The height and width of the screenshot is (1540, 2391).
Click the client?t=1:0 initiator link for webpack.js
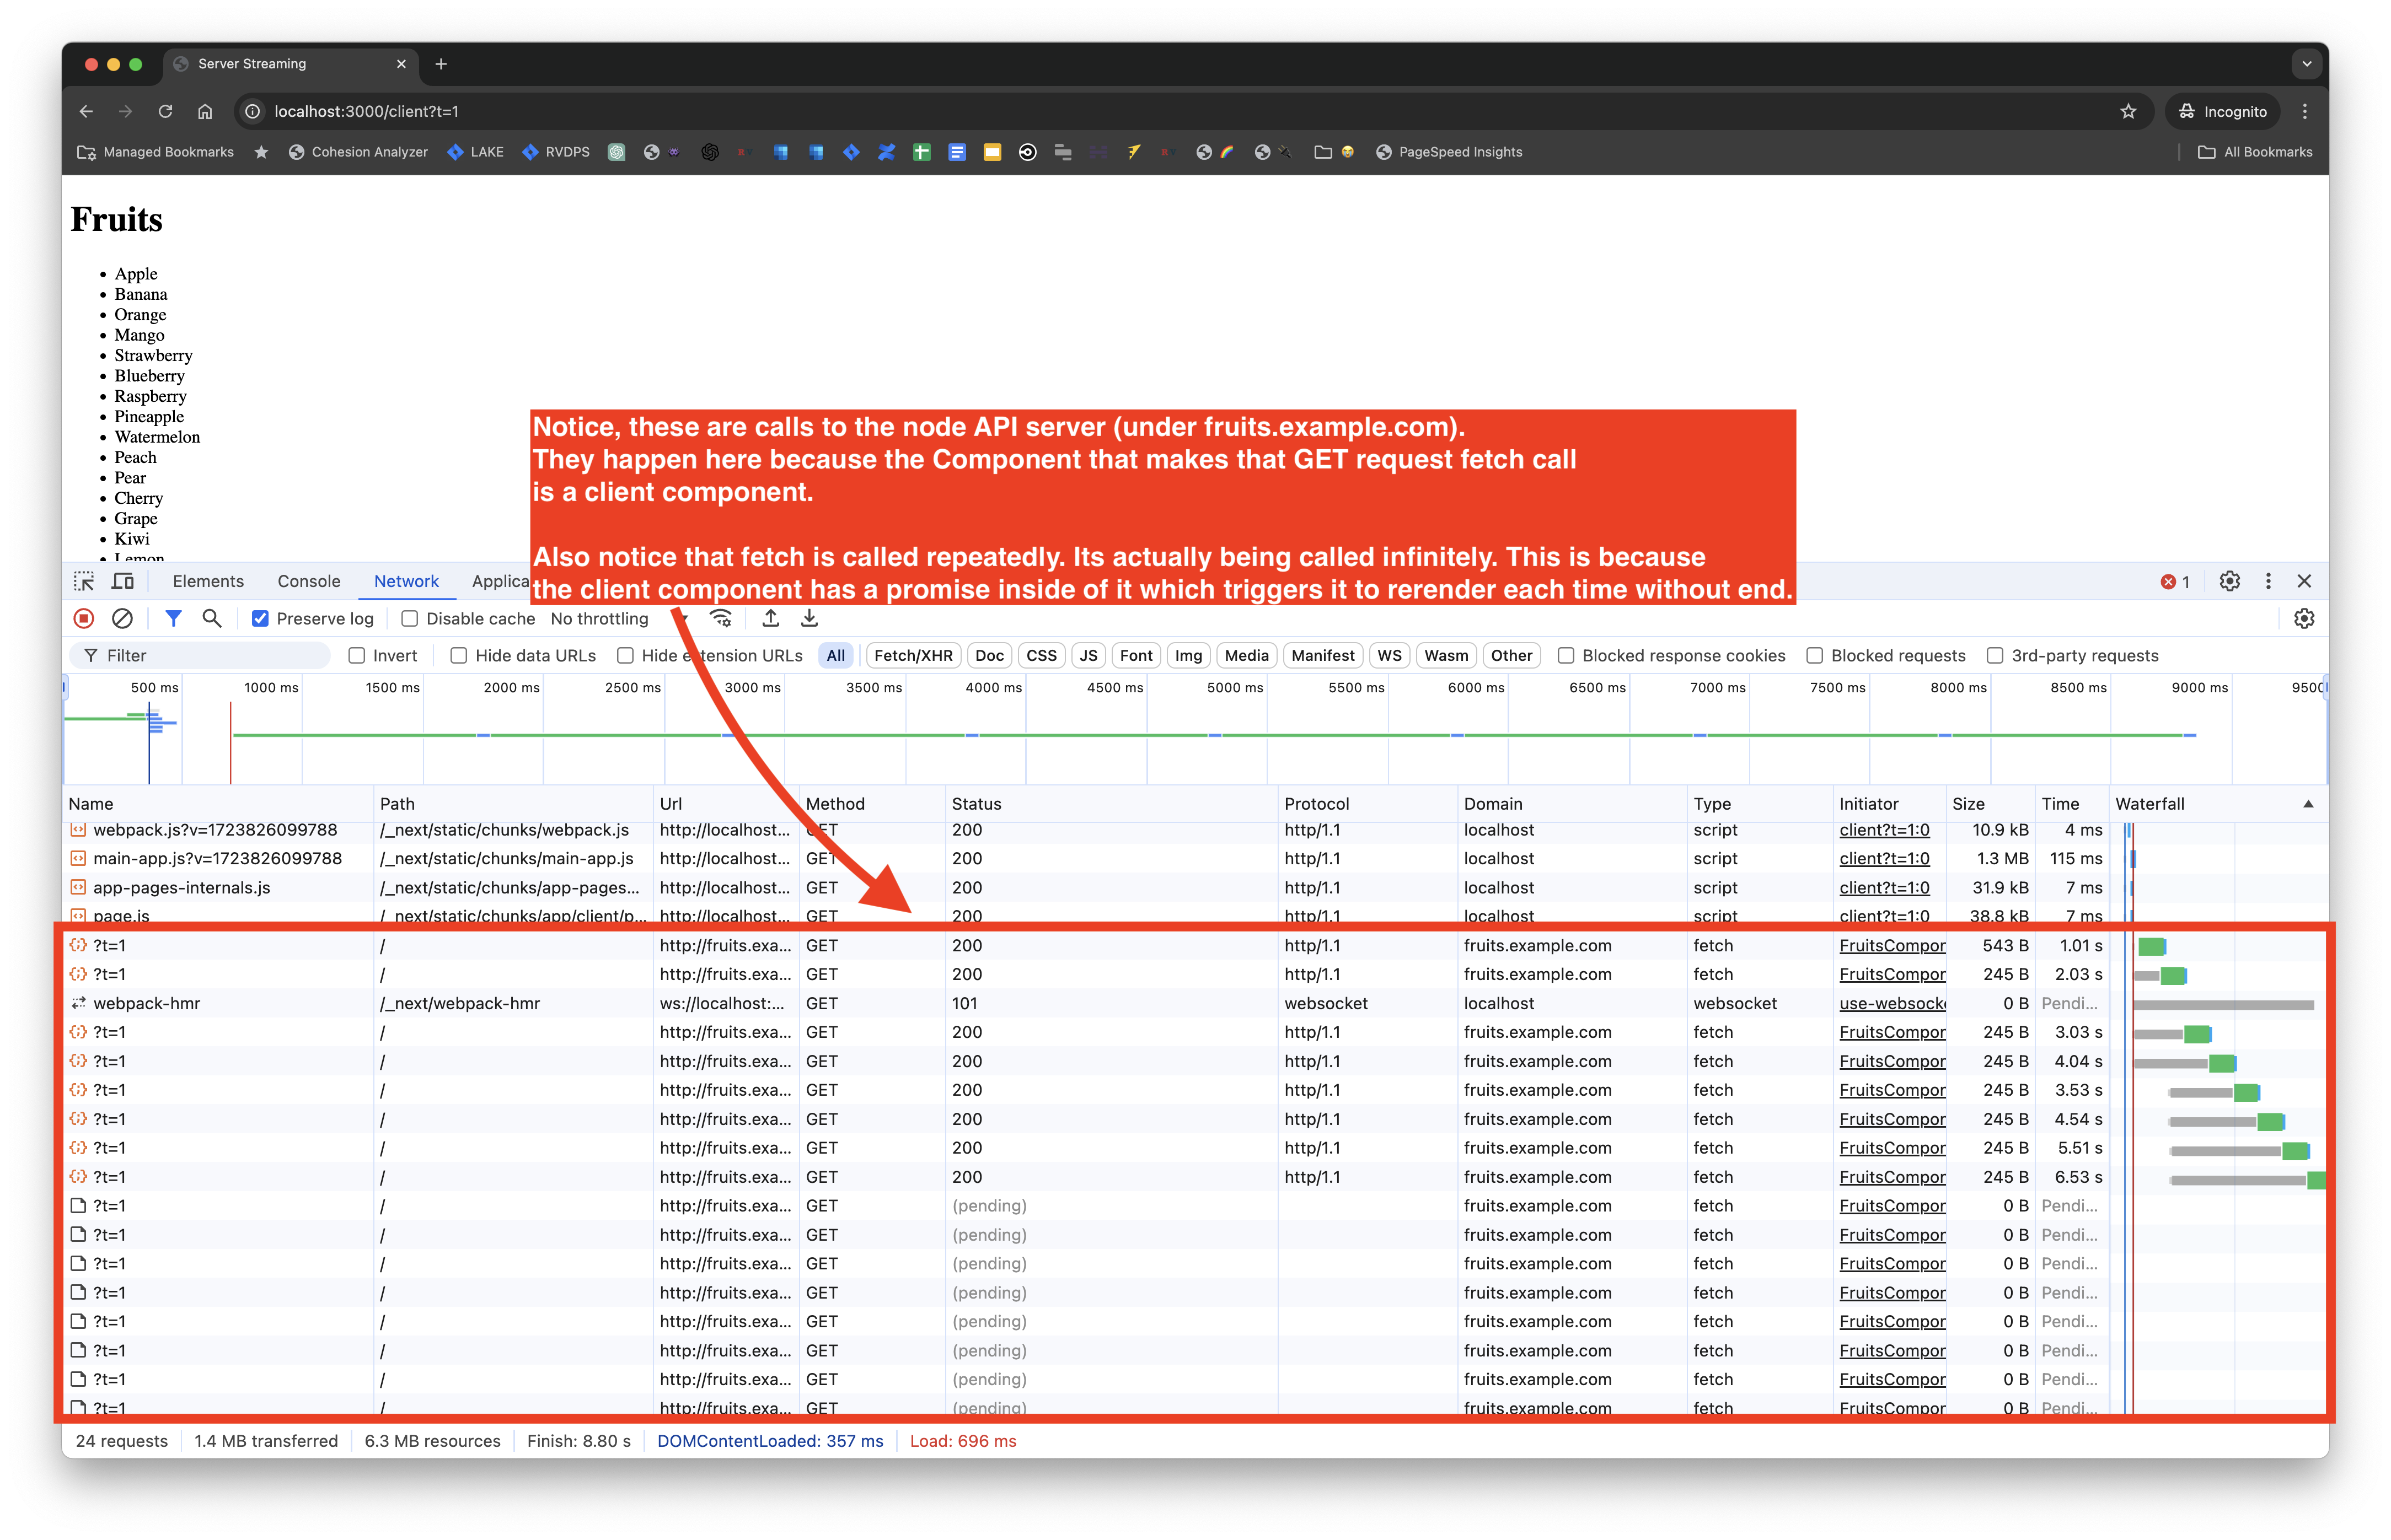pyautogui.click(x=1884, y=830)
